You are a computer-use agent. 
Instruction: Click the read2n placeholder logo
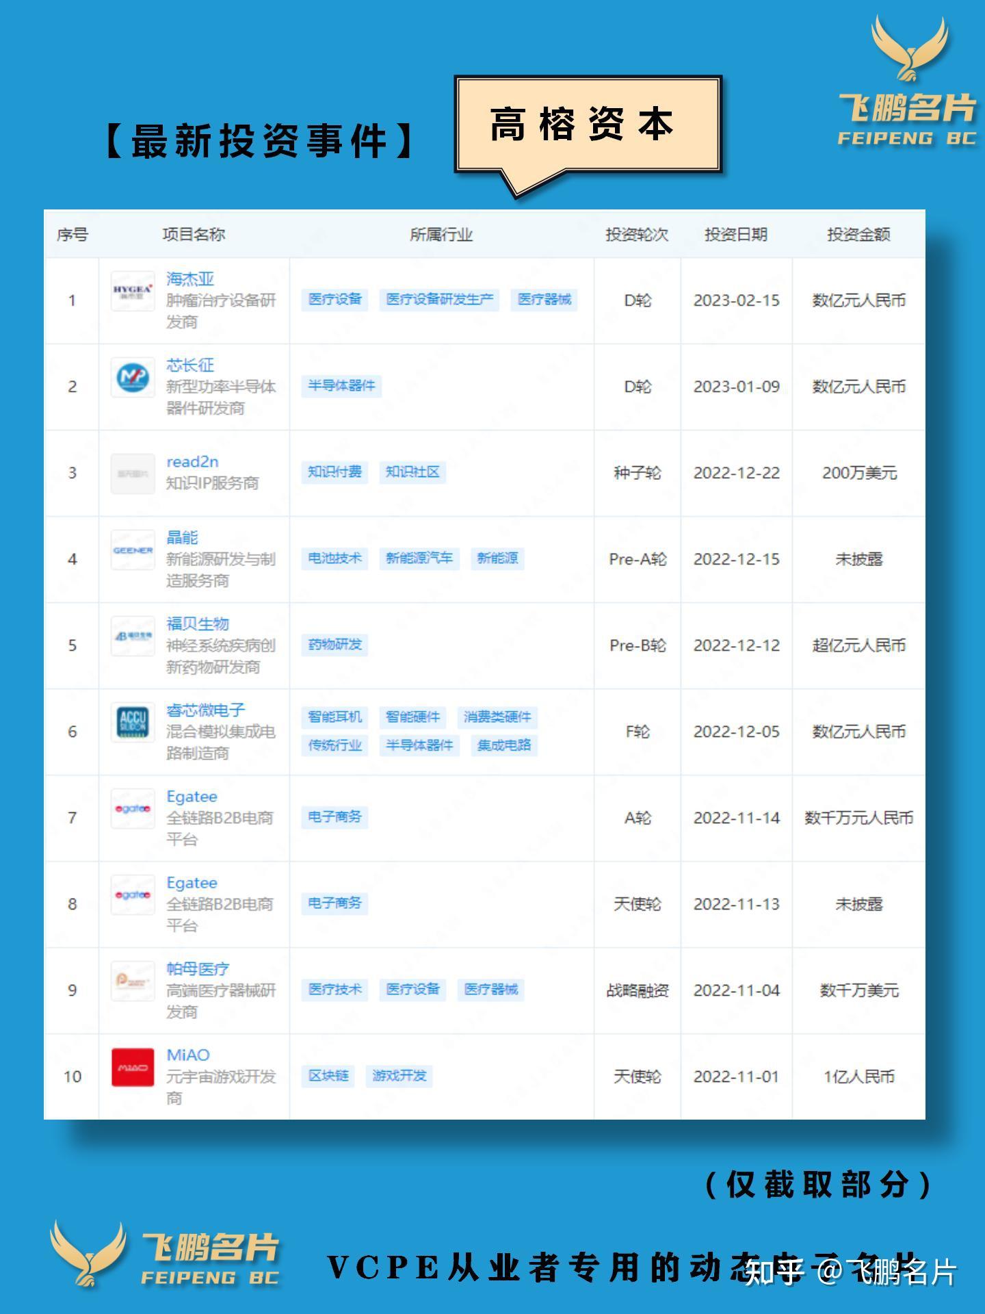point(133,473)
